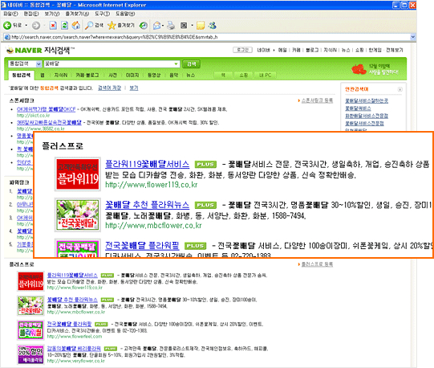Click the Refresh page icon

[64, 26]
